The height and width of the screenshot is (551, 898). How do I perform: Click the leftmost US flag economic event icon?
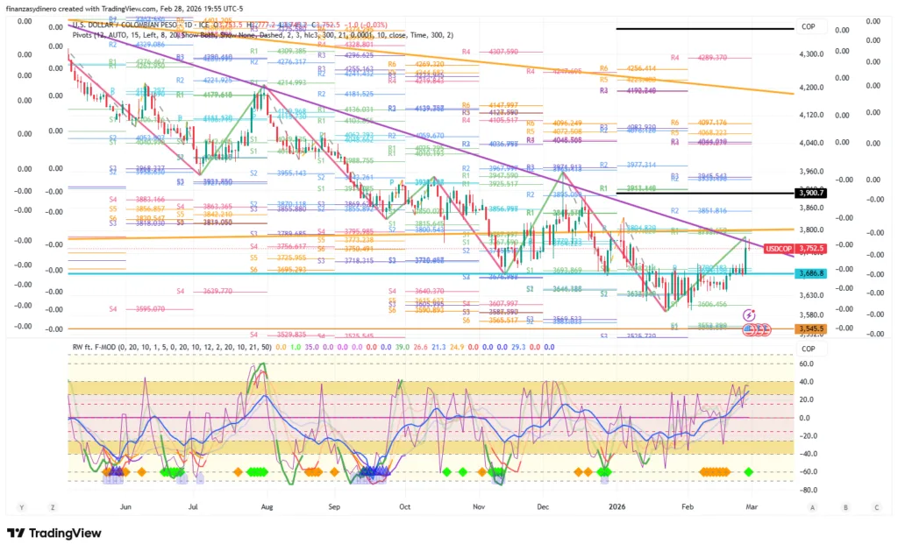(x=749, y=329)
